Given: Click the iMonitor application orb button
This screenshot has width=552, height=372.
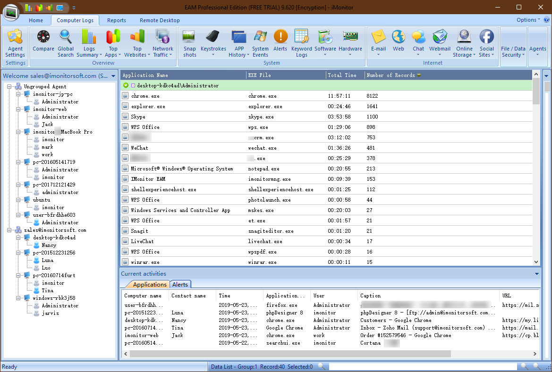Looking at the screenshot, I should [11, 12].
